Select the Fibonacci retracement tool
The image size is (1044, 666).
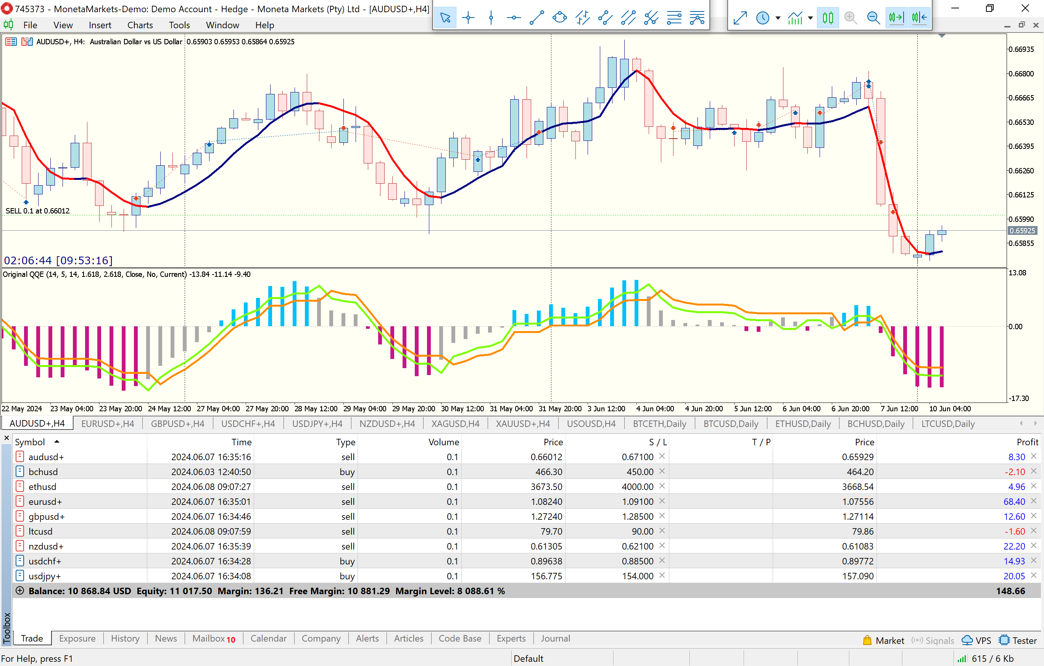[674, 18]
